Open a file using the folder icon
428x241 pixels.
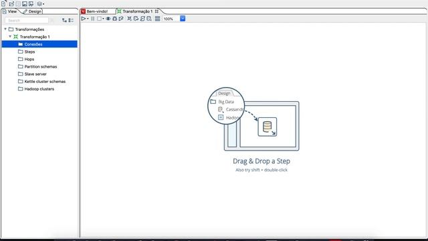pos(11,4)
